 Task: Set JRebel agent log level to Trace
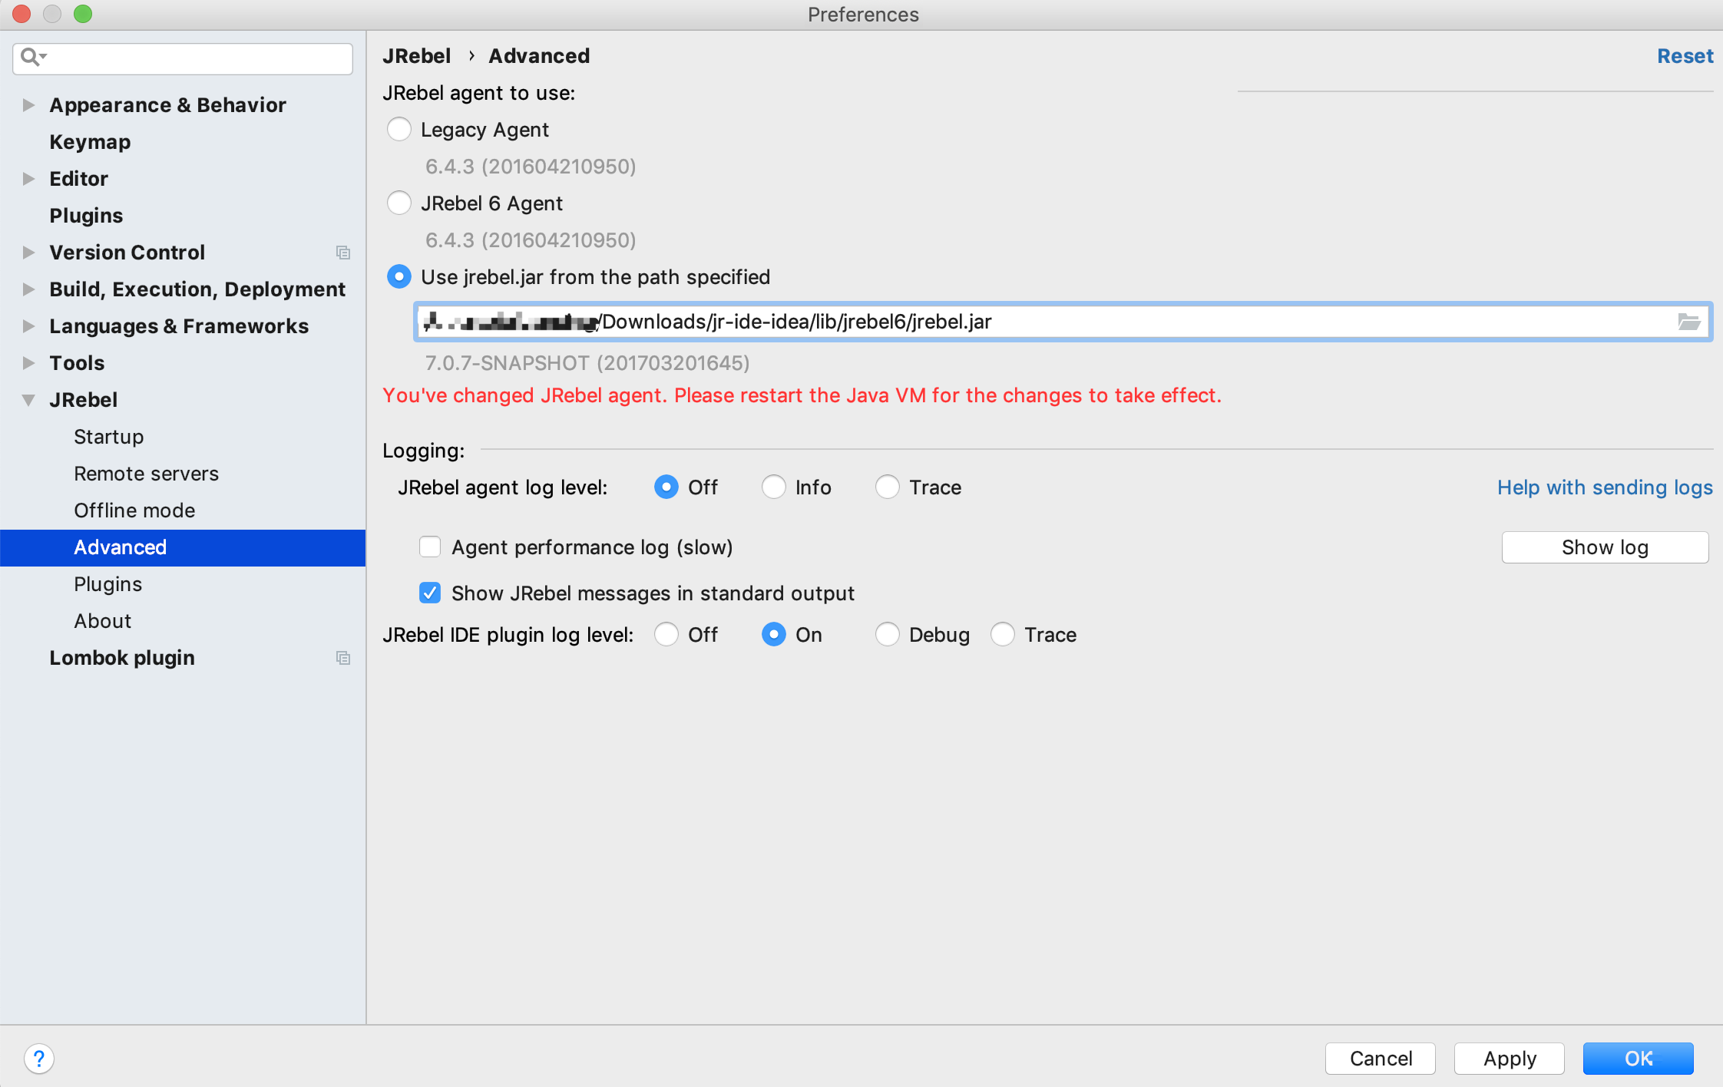888,487
